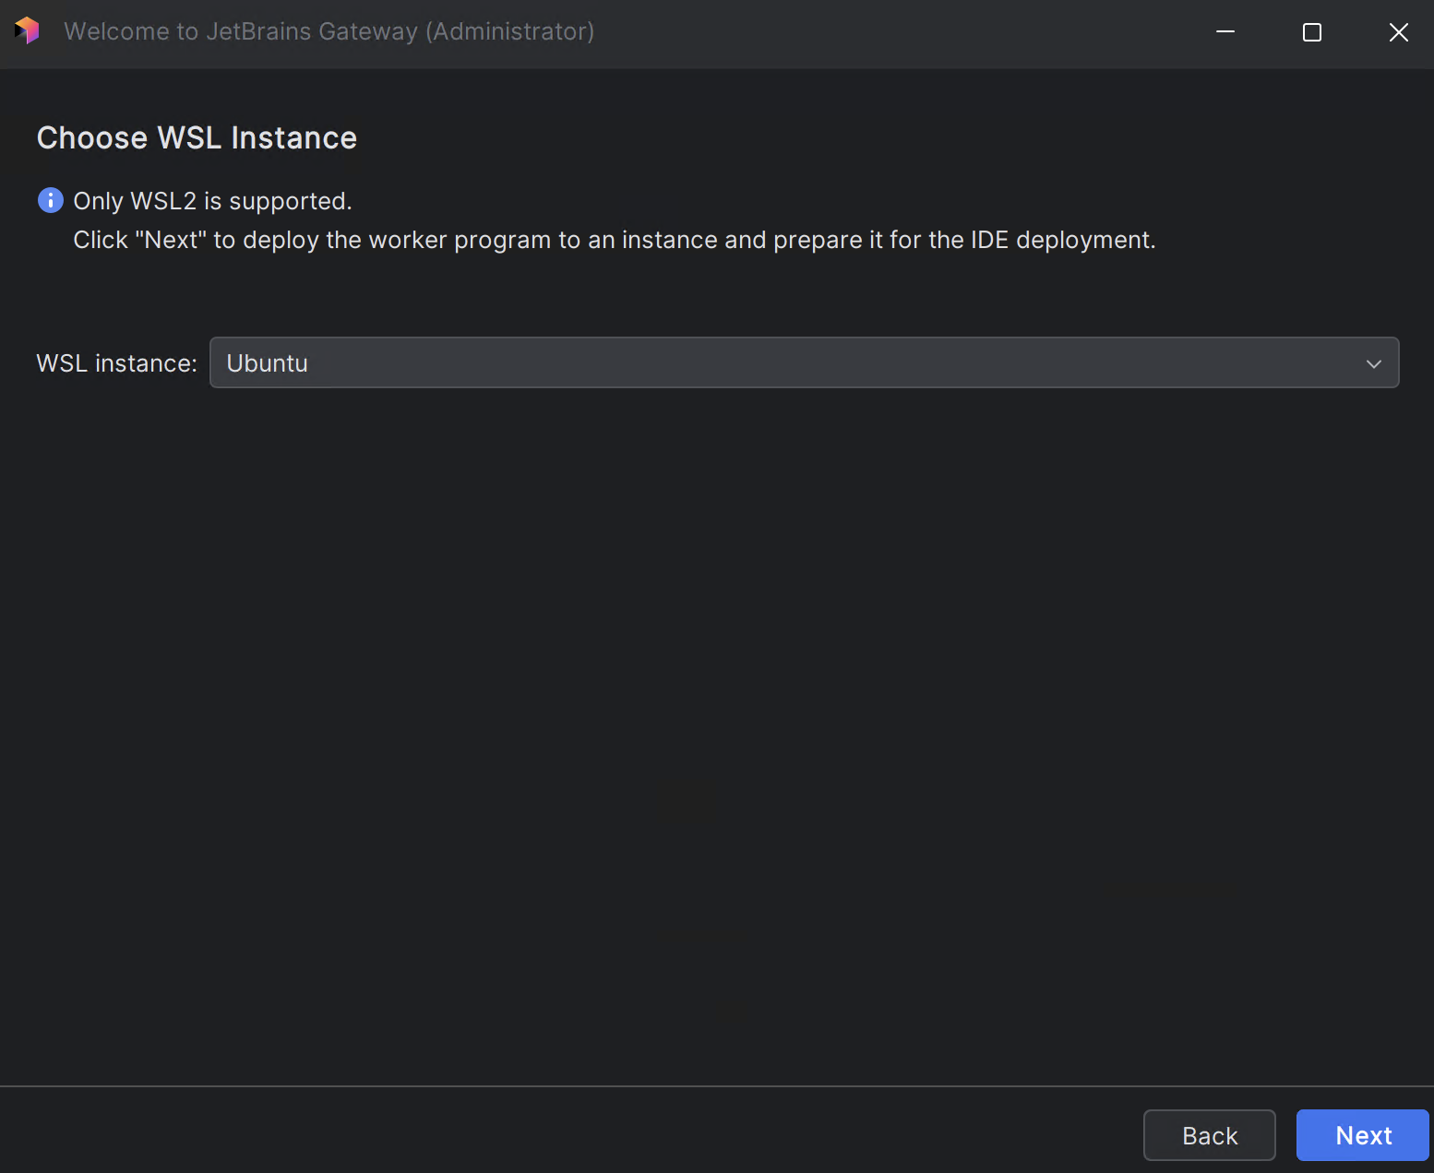Click the WSL instance label

click(x=116, y=362)
